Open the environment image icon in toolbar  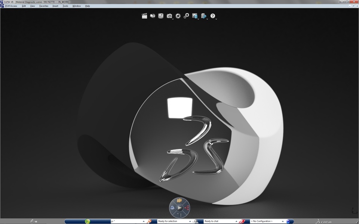161,16
